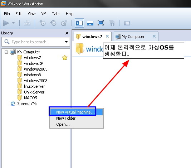191x168 pixels.
Task: Open the View menu
Action: 31,14
